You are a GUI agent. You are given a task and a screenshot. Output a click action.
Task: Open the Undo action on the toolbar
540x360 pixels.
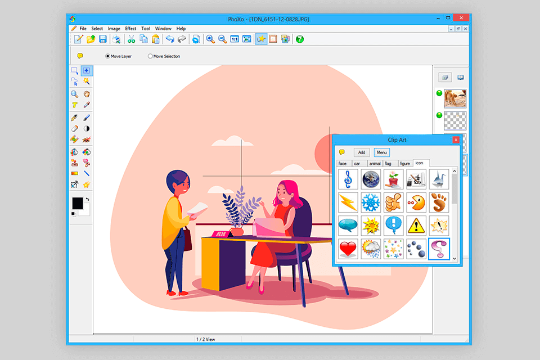(170, 39)
